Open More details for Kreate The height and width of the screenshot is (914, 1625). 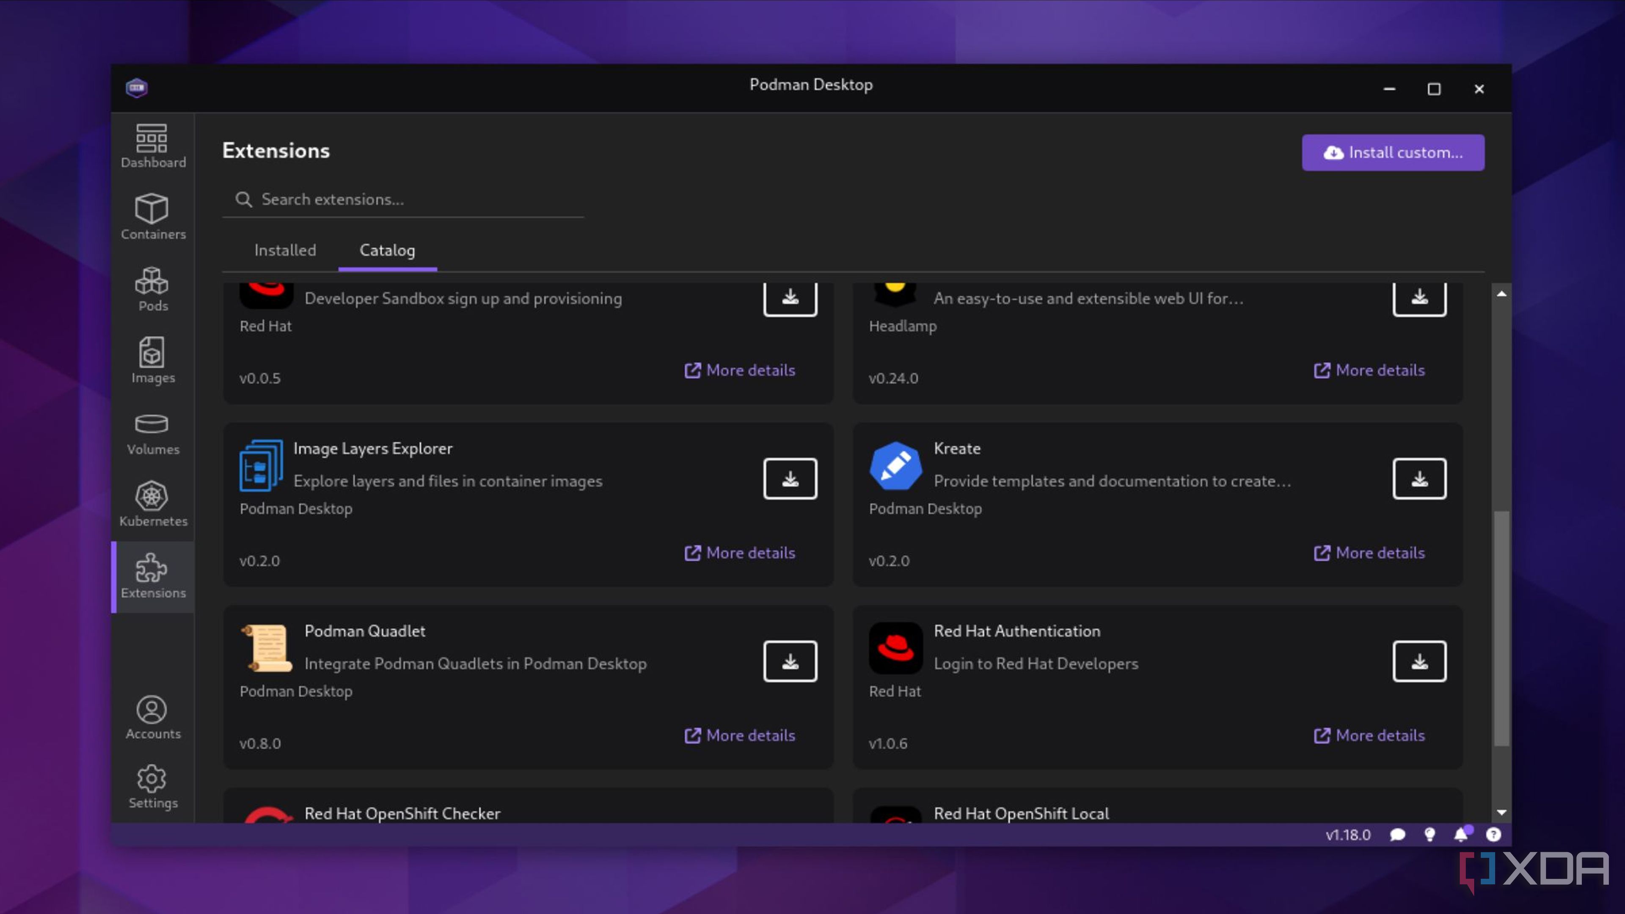pos(1369,553)
